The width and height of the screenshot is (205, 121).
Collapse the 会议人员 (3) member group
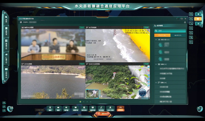pos(156,40)
